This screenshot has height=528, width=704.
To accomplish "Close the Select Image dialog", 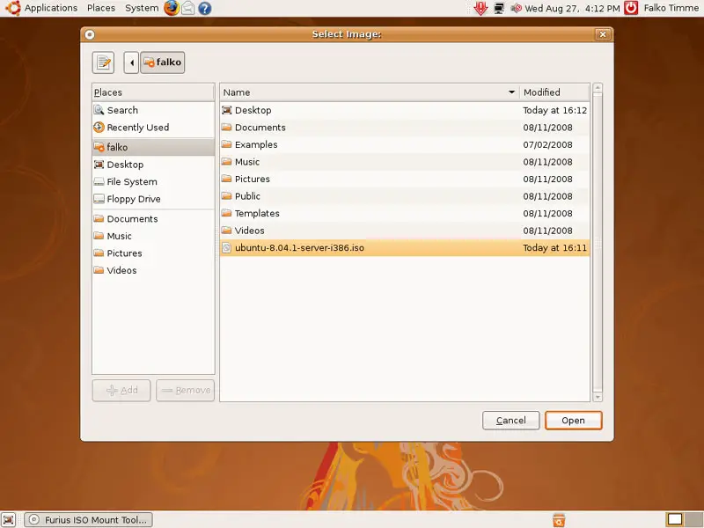I will point(603,34).
